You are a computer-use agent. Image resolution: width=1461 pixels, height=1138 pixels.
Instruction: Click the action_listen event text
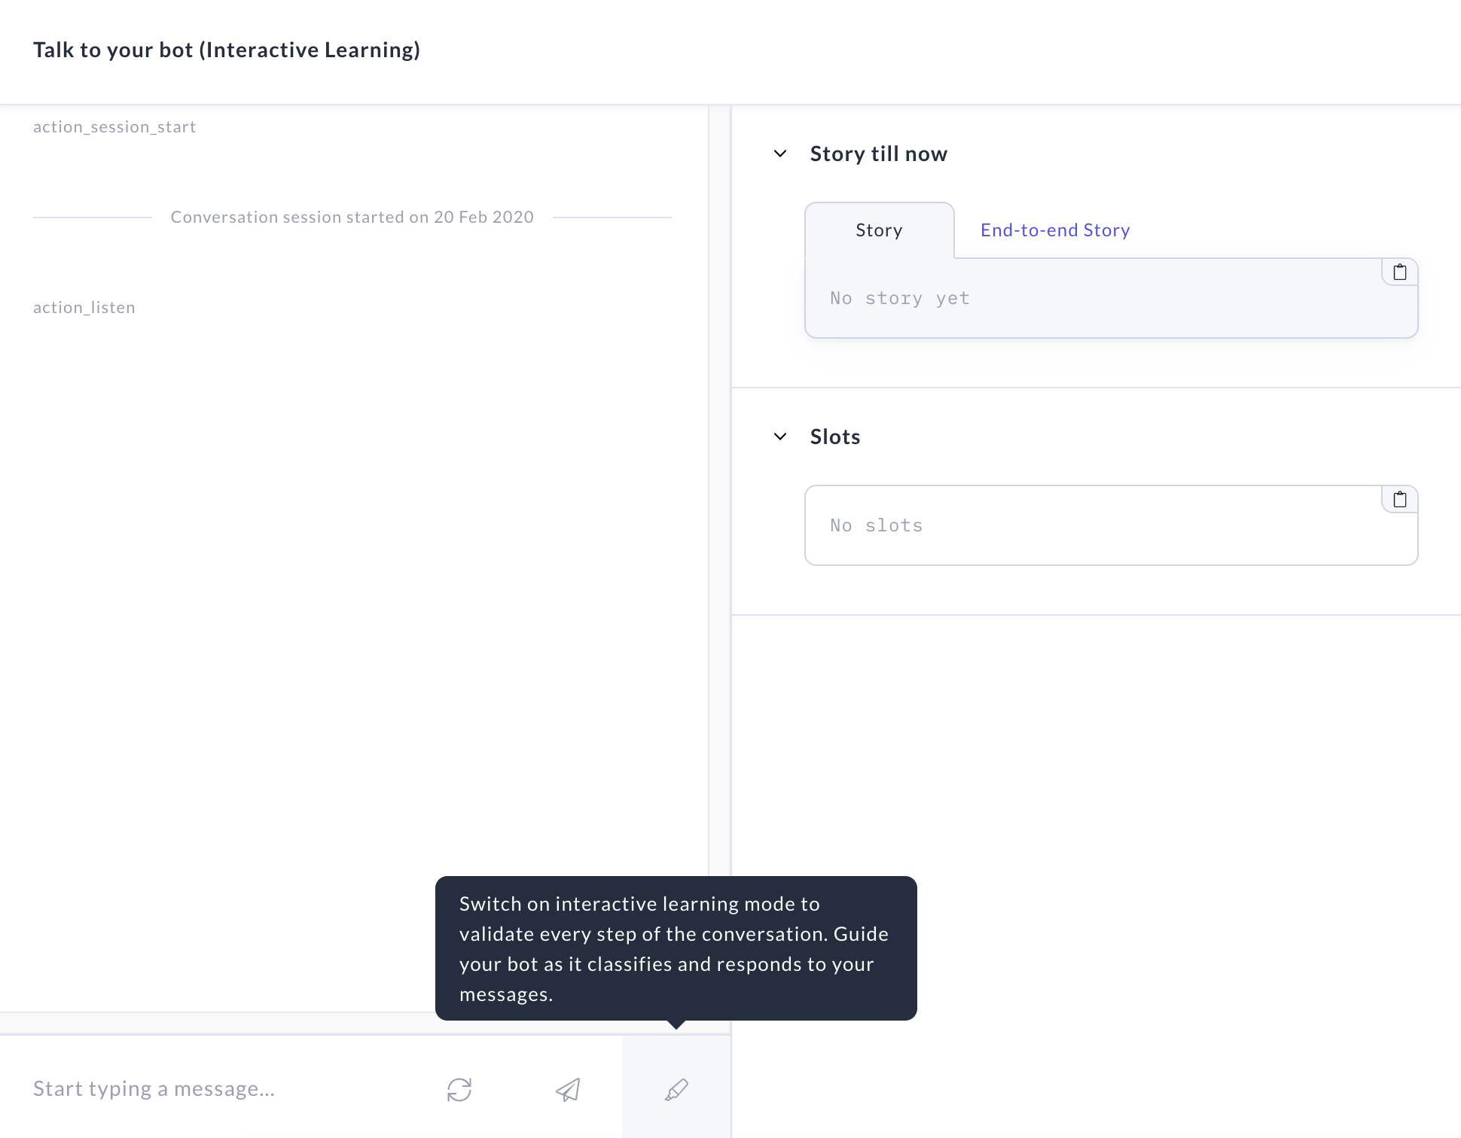84,307
